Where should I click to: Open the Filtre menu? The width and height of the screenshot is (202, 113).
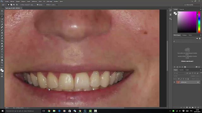point(40,1)
